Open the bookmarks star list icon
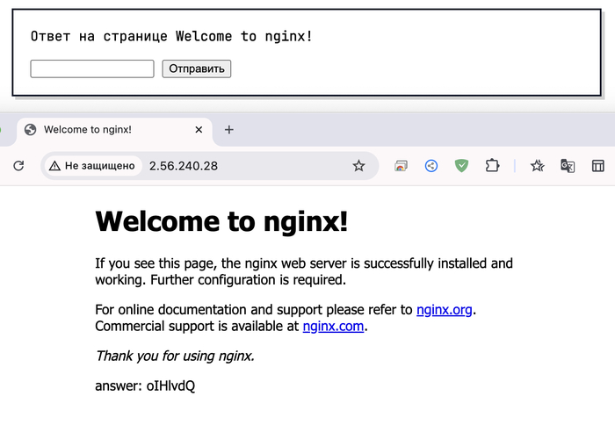This screenshot has width=615, height=425. pos(537,165)
